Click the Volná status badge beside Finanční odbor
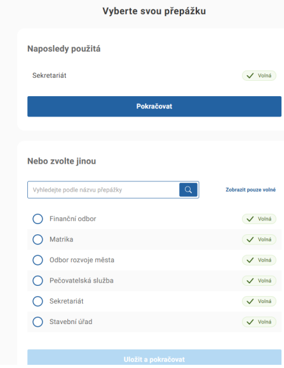284x368 pixels. coord(259,219)
